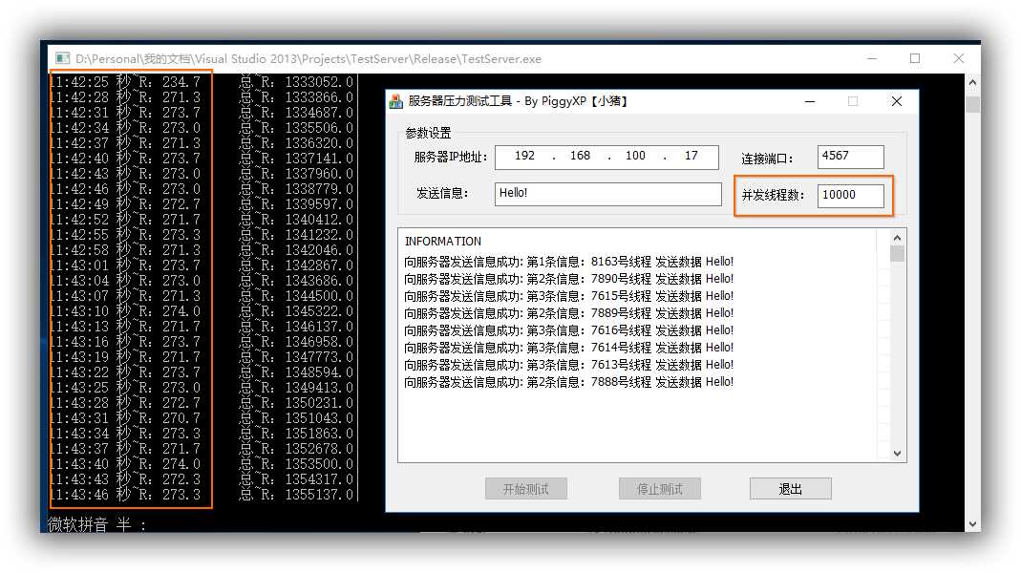
Task: Click console window scrollbar up arrow
Action: click(x=972, y=83)
